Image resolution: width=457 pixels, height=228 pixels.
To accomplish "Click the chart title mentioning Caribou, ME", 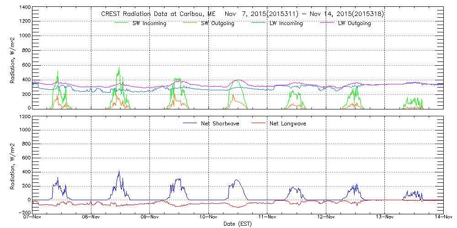I will [242, 14].
